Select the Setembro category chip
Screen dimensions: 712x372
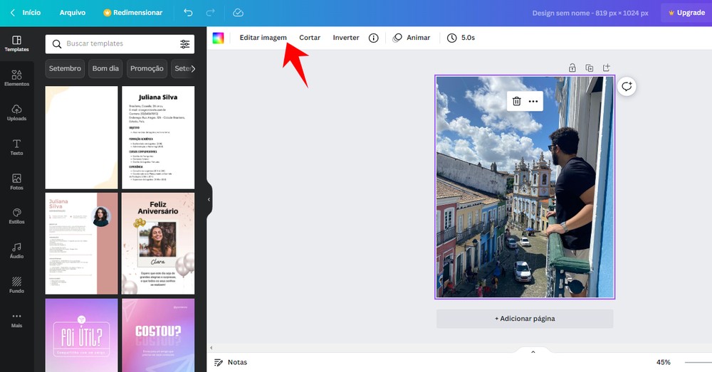(65, 68)
